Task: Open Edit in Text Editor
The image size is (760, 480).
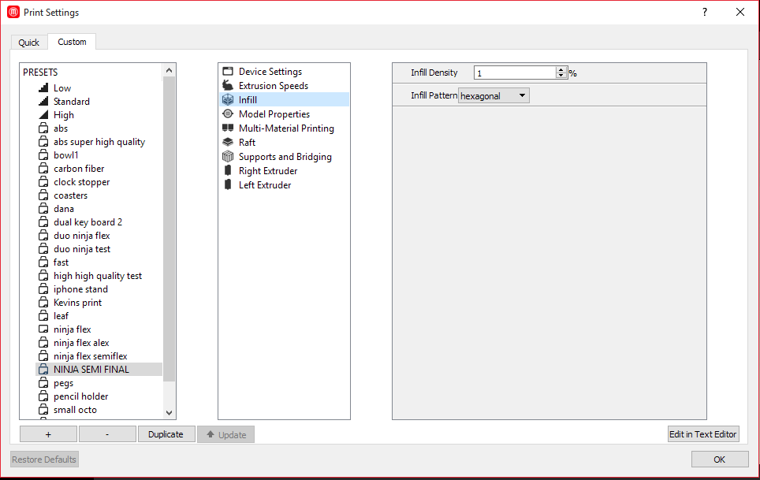Action: (702, 434)
